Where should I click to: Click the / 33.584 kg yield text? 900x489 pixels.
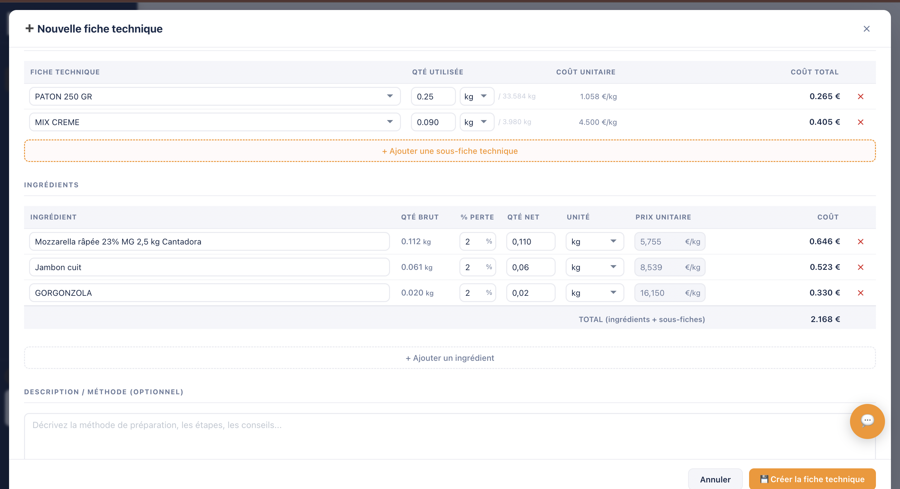click(x=517, y=96)
